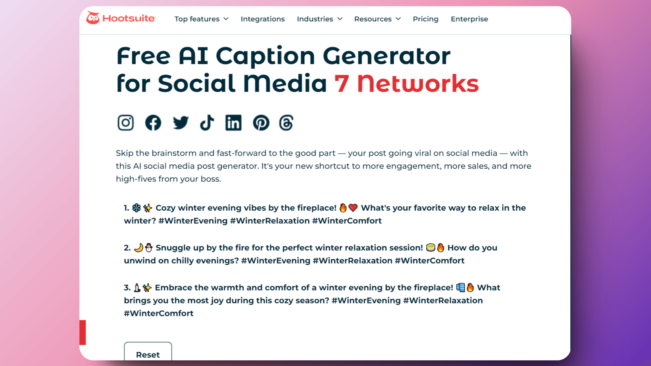Screen dimensions: 651x366
Task: Select caption option 1 winter vibes
Action: coord(325,214)
